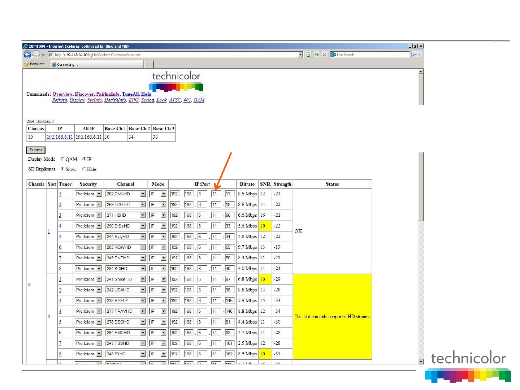
Task: Click the browser Forward arrow button
Action: click(36, 55)
